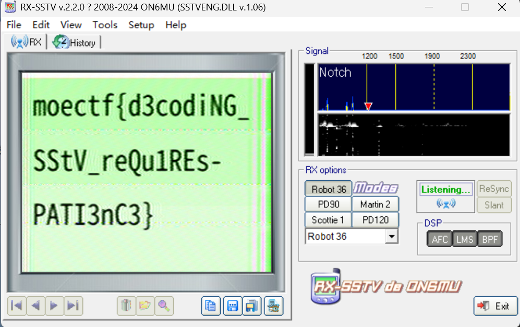Open the Robot 36 mode dropdown arrow
The image size is (520, 327).
coord(392,236)
